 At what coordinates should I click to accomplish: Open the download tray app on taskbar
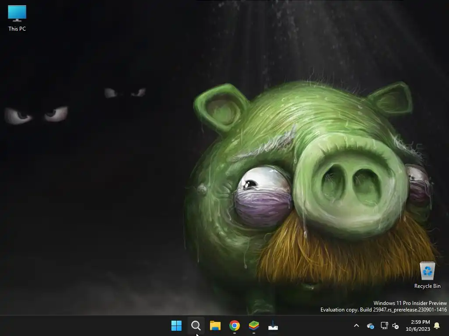point(273,325)
